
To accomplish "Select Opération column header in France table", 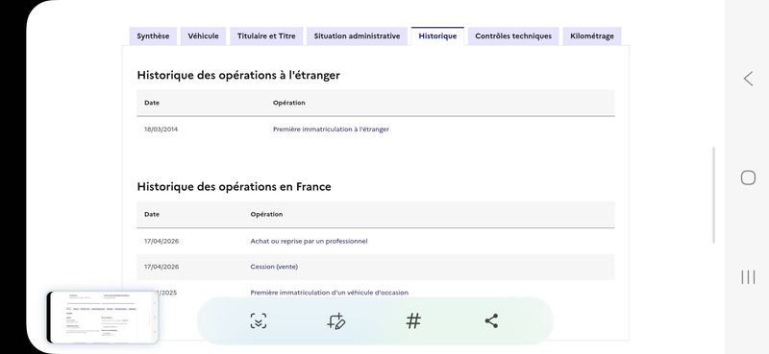I will pyautogui.click(x=266, y=215).
